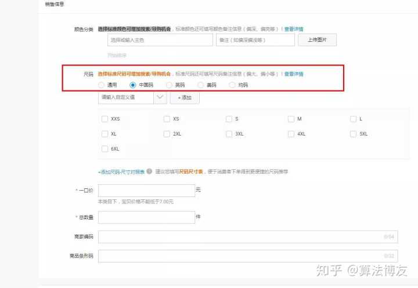The height and width of the screenshot is (288, 418).
Task: Tick the XS size checkbox
Action: (167, 119)
